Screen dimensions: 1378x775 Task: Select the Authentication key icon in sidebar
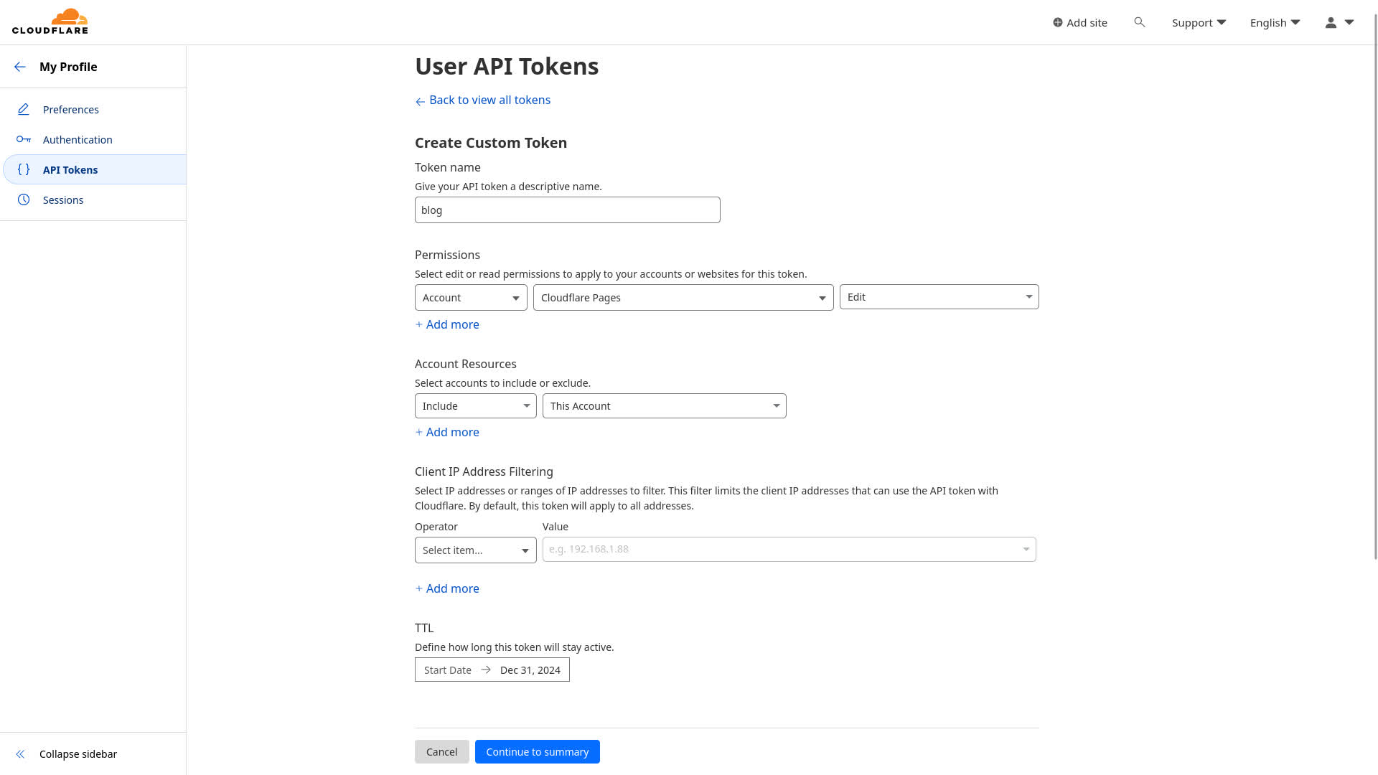coord(23,139)
